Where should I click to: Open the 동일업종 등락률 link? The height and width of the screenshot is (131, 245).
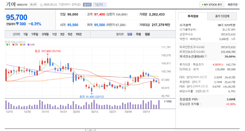point(190,104)
